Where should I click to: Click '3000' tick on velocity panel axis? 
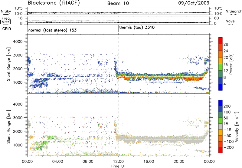[x=18, y=118]
